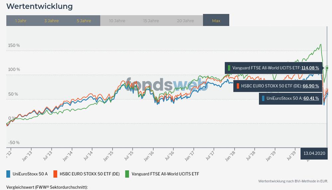Select the 15 Jahre period tab

click(151, 21)
